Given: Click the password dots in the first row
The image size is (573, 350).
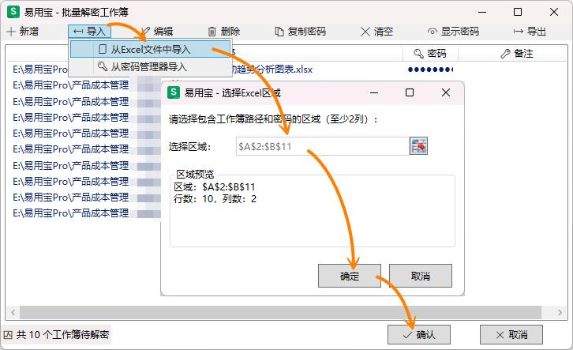Looking at the screenshot, I should click(430, 69).
